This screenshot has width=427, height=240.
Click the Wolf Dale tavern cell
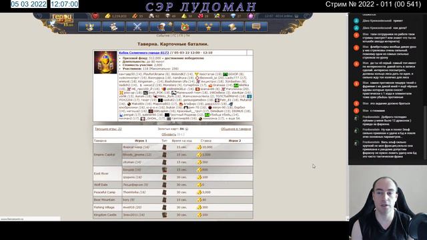[107, 185]
